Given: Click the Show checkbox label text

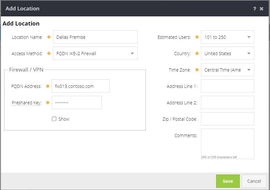Looking at the screenshot, I should [64, 119].
